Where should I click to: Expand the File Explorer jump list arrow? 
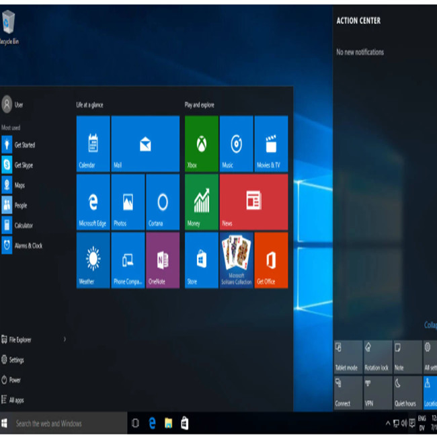point(65,340)
